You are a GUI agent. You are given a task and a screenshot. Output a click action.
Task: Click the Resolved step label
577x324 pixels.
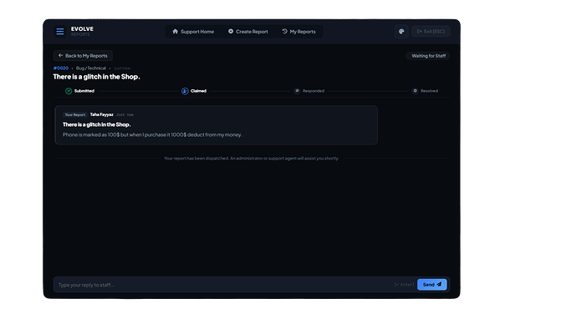pyautogui.click(x=429, y=91)
